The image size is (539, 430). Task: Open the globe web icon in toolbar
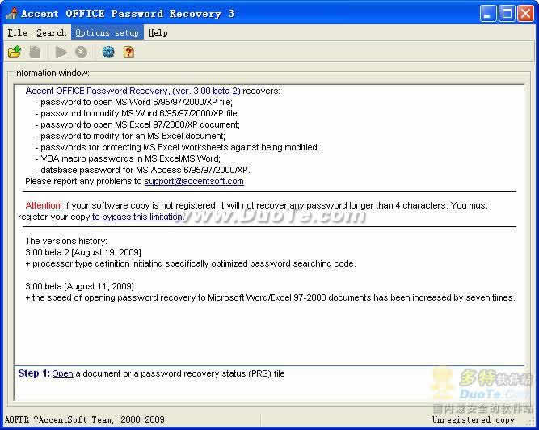pos(108,53)
